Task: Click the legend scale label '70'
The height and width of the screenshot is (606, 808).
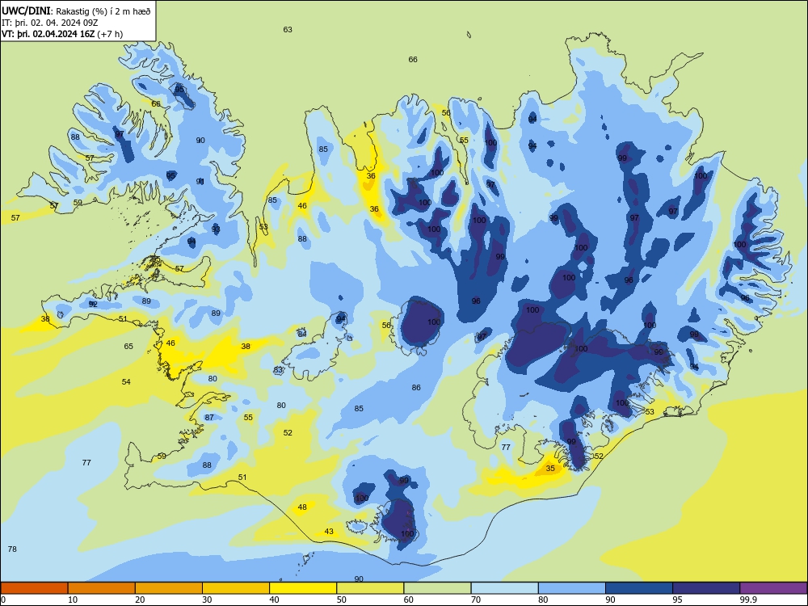Action: tap(476, 600)
